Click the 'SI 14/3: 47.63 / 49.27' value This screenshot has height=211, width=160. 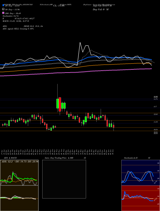pos(25,19)
